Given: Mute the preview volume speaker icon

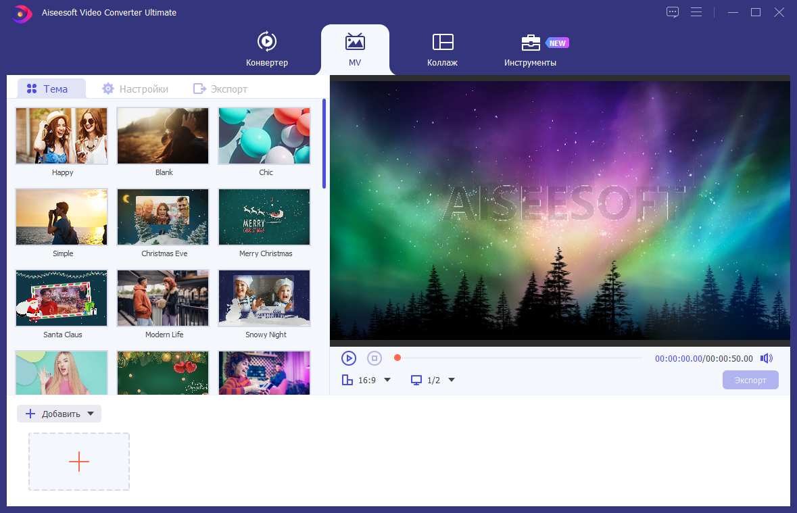Looking at the screenshot, I should pos(767,358).
